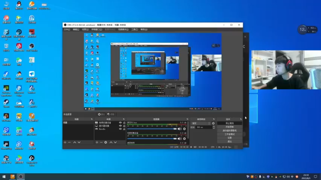Open the 编辑(E) menu
321x180 pixels.
coord(76,29)
